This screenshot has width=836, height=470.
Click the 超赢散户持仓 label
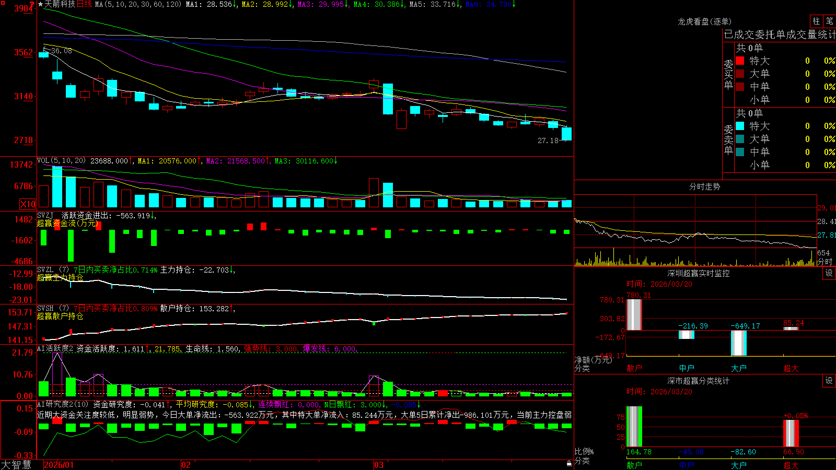pyautogui.click(x=60, y=316)
